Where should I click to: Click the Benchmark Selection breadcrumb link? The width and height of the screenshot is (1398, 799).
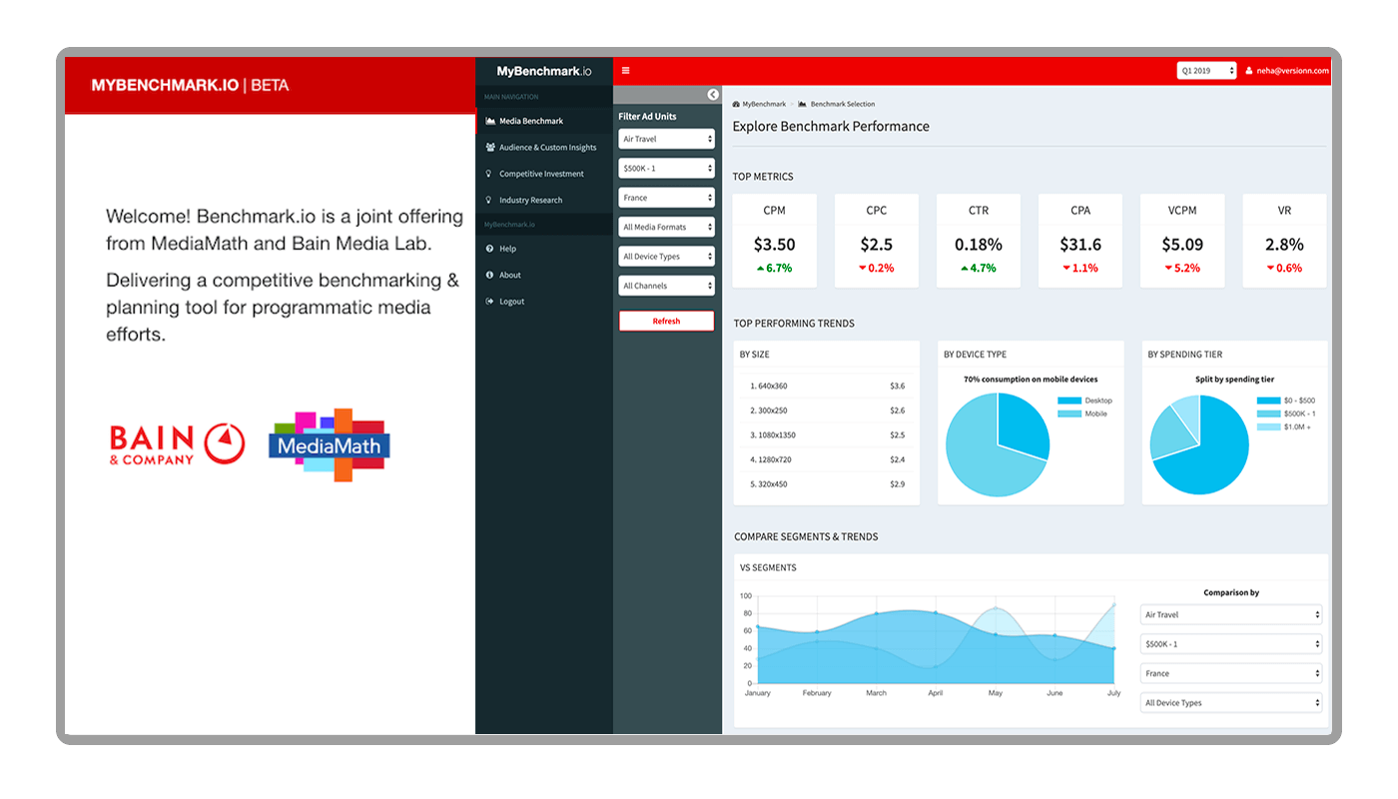pyautogui.click(x=842, y=105)
